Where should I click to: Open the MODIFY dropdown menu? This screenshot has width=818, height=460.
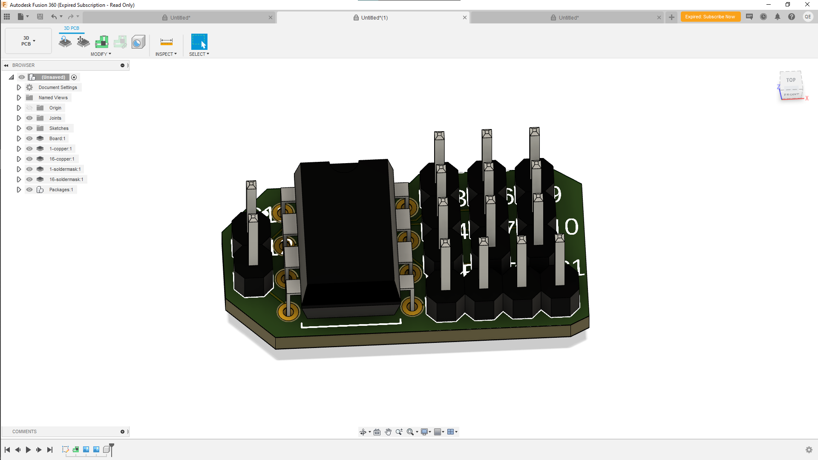(x=101, y=54)
